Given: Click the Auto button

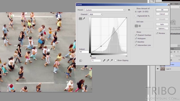Looking at the screenshot, I should click(162, 24).
